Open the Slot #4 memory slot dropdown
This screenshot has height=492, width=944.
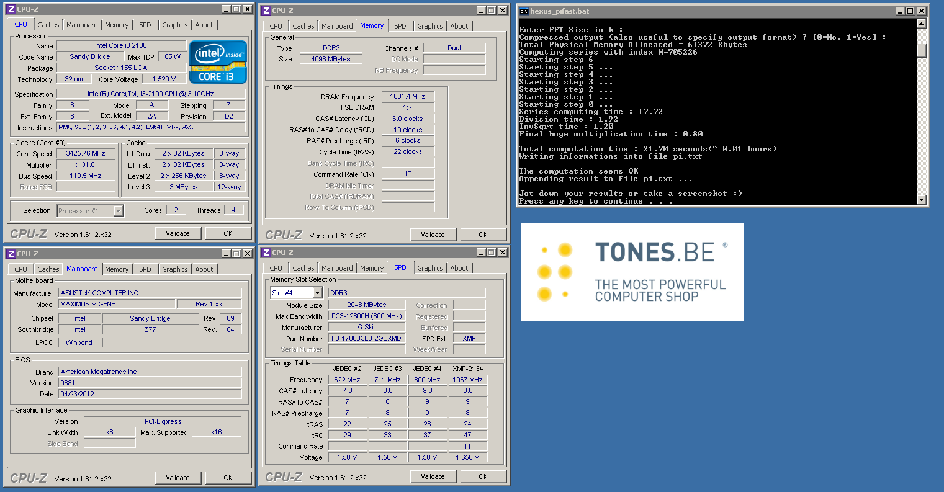point(317,293)
